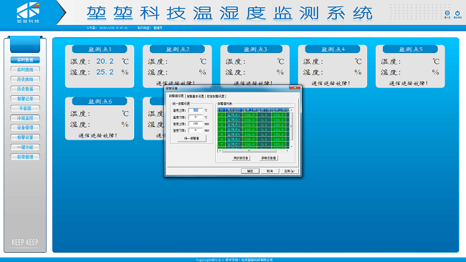This screenshot has height=262, width=466.
Task: Click the minimize icon in the header
Action: [x=447, y=13]
